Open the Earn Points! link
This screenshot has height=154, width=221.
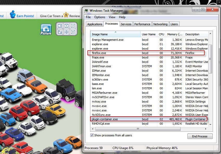point(25,16)
